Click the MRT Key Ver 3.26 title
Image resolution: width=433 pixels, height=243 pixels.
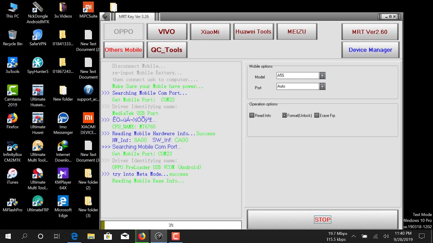coord(134,17)
